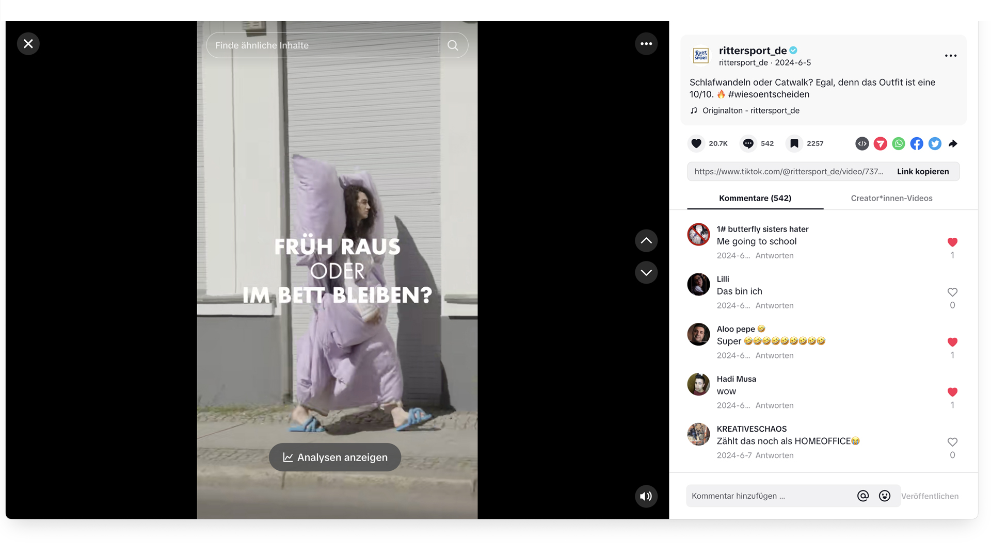This screenshot has height=557, width=991.
Task: Open the emoji picker for comments
Action: [x=885, y=496]
